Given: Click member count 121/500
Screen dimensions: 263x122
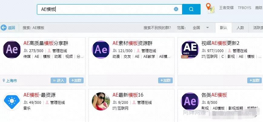Looking at the screenshot, I should point(125,51).
